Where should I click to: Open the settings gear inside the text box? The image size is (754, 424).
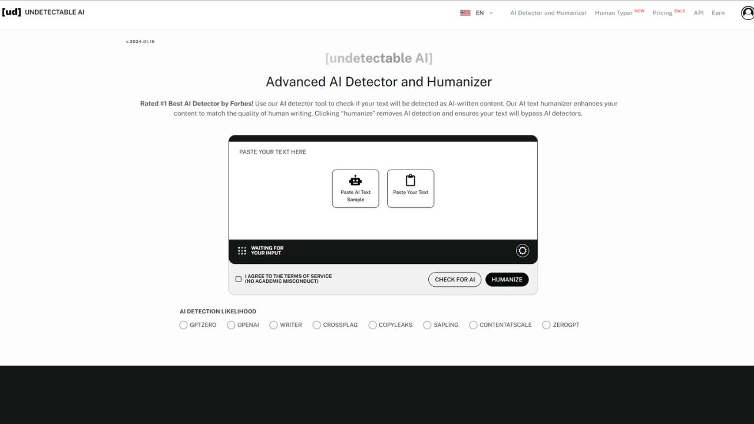pos(522,250)
